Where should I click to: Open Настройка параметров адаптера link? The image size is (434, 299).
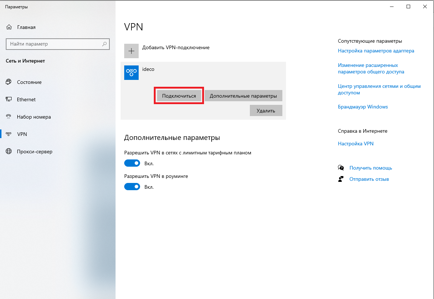376,51
